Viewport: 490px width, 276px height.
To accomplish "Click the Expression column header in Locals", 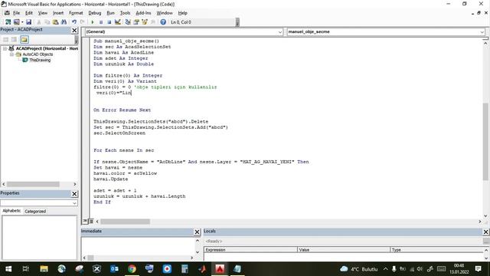I will 250,250.
